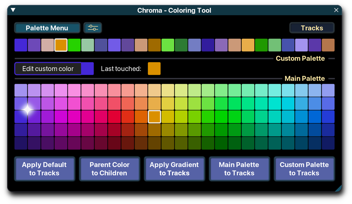Apply Parent Color to Children
The width and height of the screenshot is (352, 204).
point(109,169)
